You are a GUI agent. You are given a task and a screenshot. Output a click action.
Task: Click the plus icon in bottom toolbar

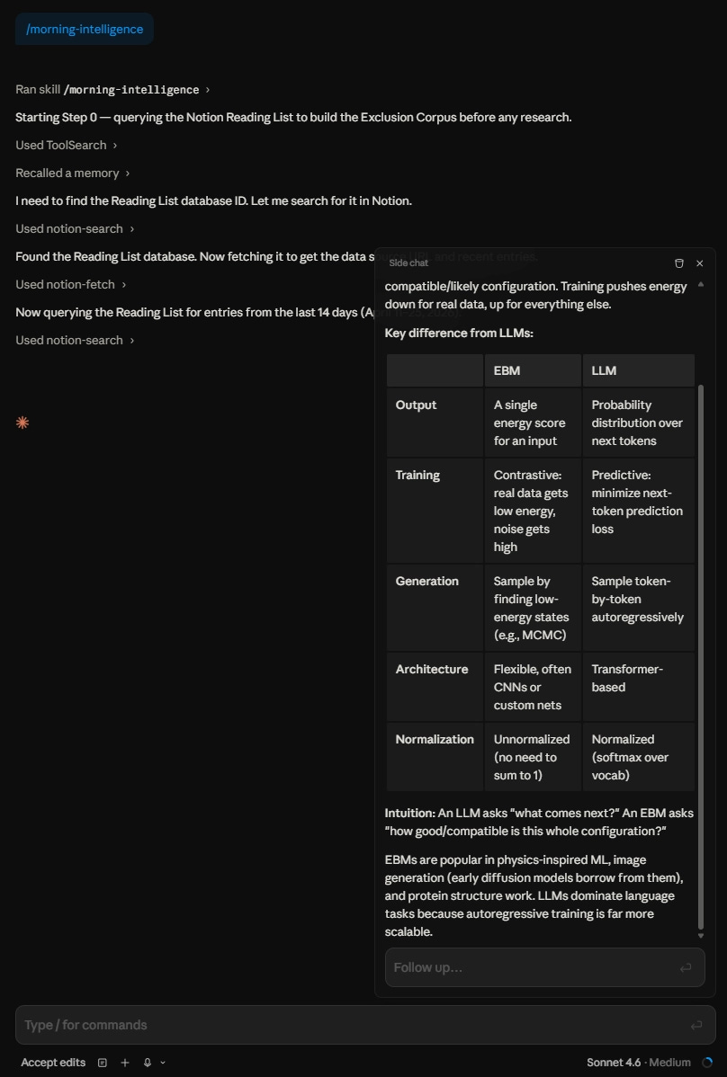click(125, 1063)
